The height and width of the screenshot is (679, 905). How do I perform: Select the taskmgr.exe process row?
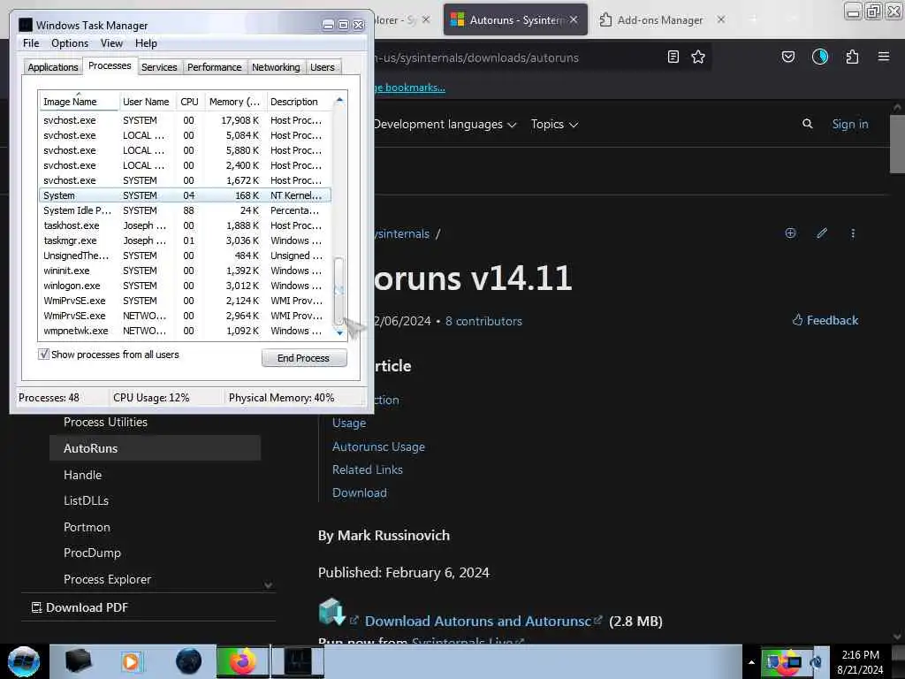tap(185, 240)
